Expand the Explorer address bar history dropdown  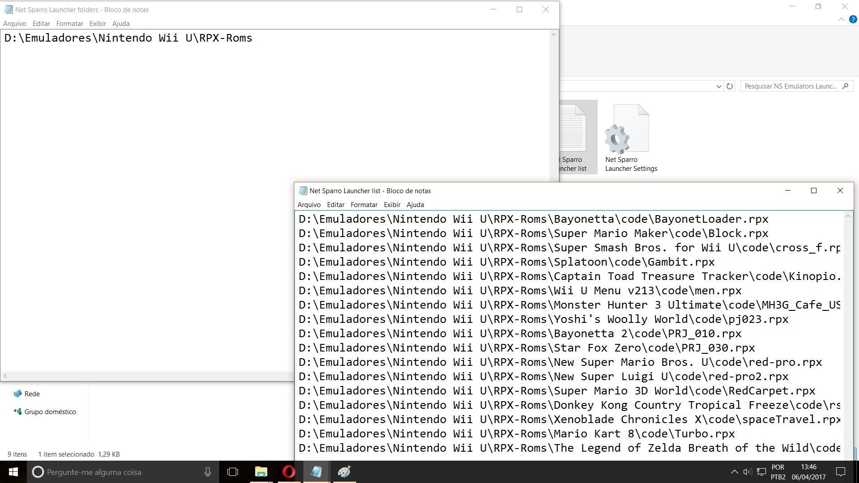tap(719, 86)
